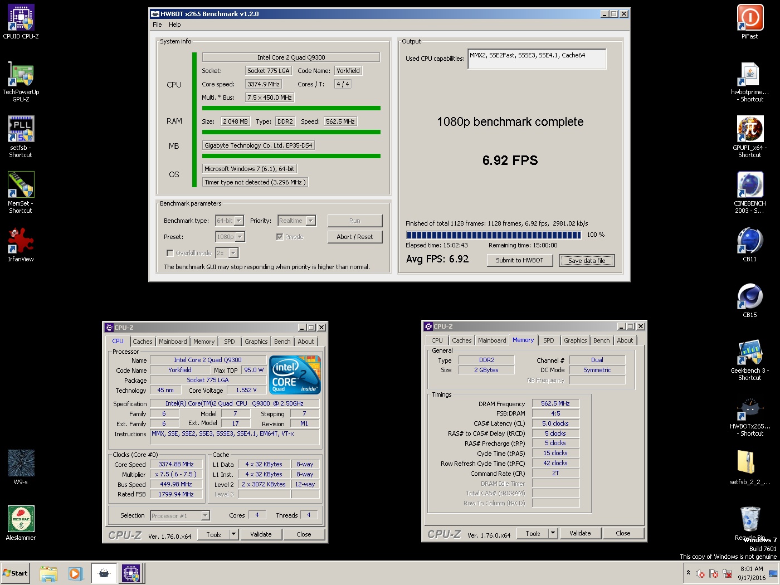Expand the Priority Realtime dropdown

311,221
